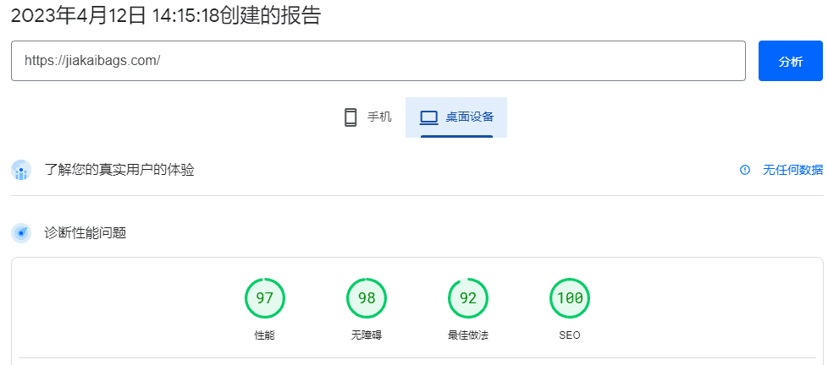Viewport: 828px width, 365px height.
Task: Click the URL field containing jiakaibags.com
Action: click(378, 61)
